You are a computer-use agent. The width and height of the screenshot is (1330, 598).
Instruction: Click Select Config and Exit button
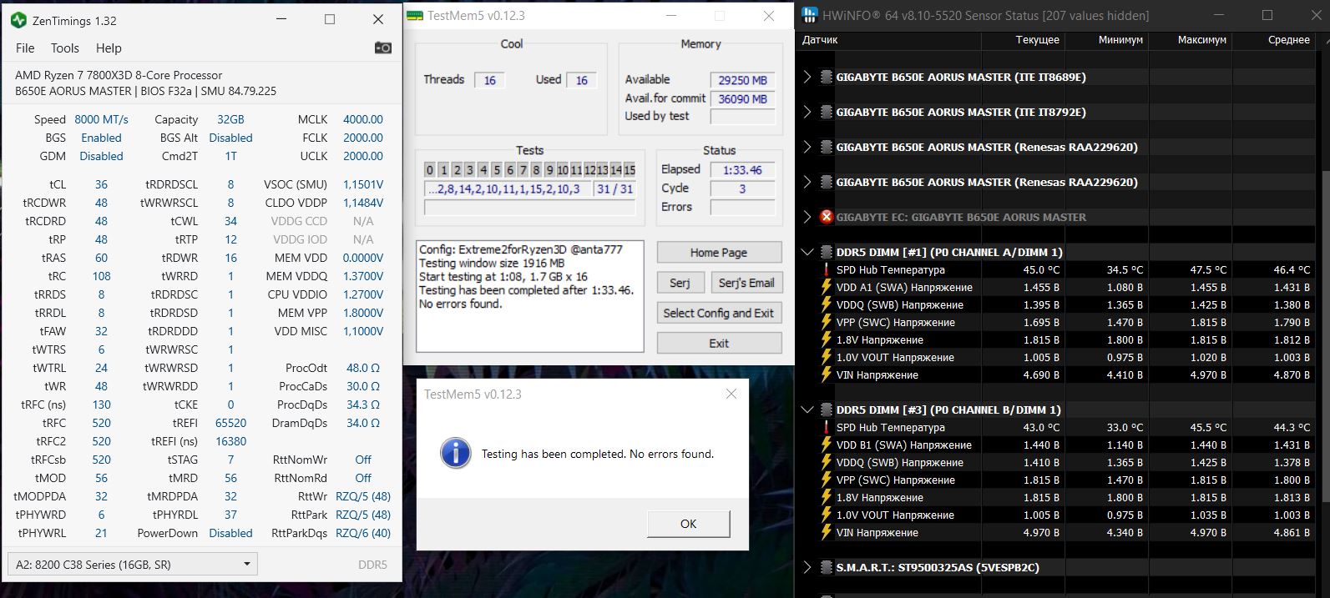[719, 313]
